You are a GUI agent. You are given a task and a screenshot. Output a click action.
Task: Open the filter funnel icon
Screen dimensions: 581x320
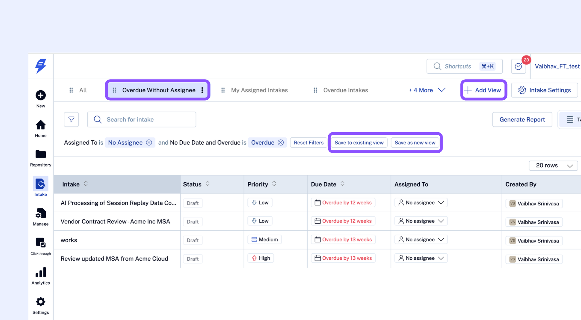(71, 120)
